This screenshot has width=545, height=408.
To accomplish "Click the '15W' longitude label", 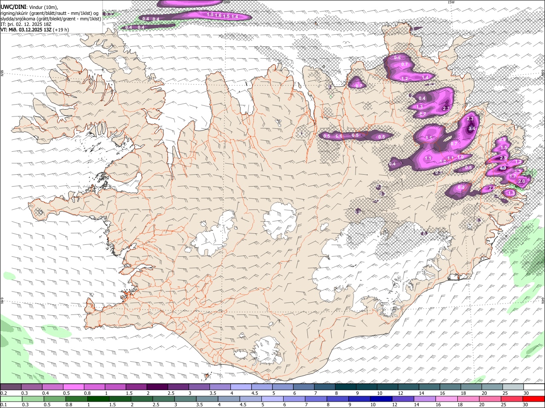I will tap(451, 3).
